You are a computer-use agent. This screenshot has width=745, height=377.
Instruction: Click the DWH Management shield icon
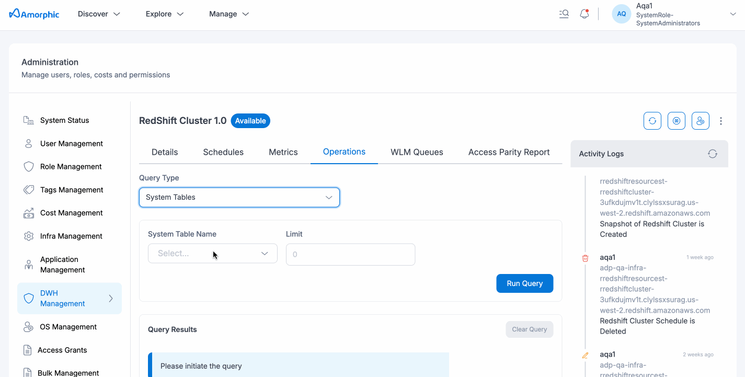[x=29, y=298]
